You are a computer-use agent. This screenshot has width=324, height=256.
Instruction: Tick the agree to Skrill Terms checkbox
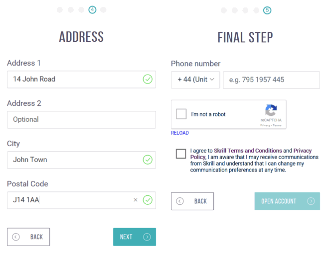coord(181,154)
